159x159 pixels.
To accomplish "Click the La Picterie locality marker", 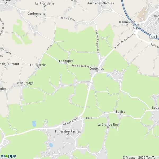I will 38,67.
